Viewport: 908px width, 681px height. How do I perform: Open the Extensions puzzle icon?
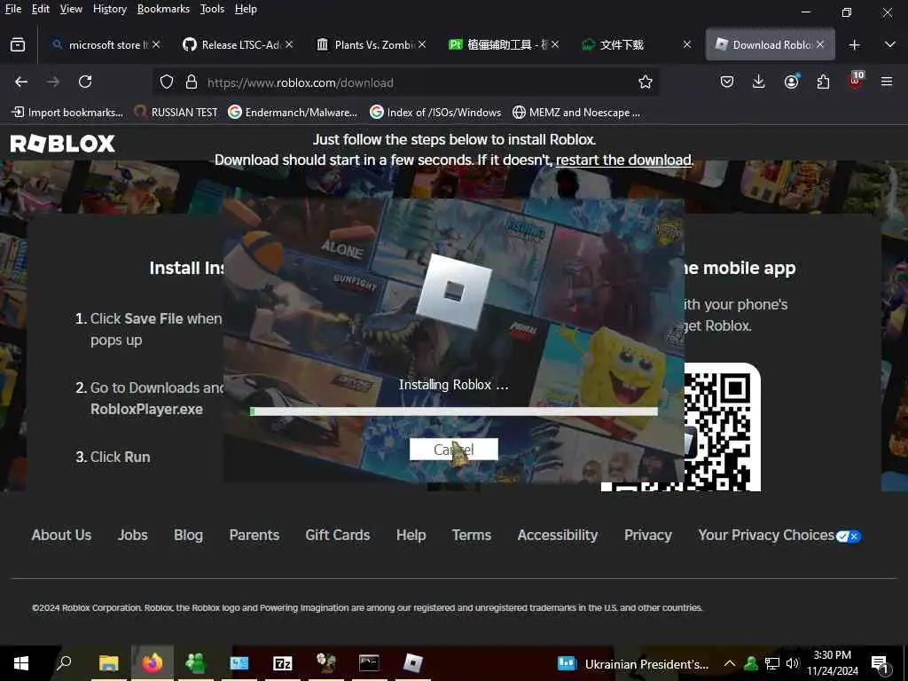[824, 82]
